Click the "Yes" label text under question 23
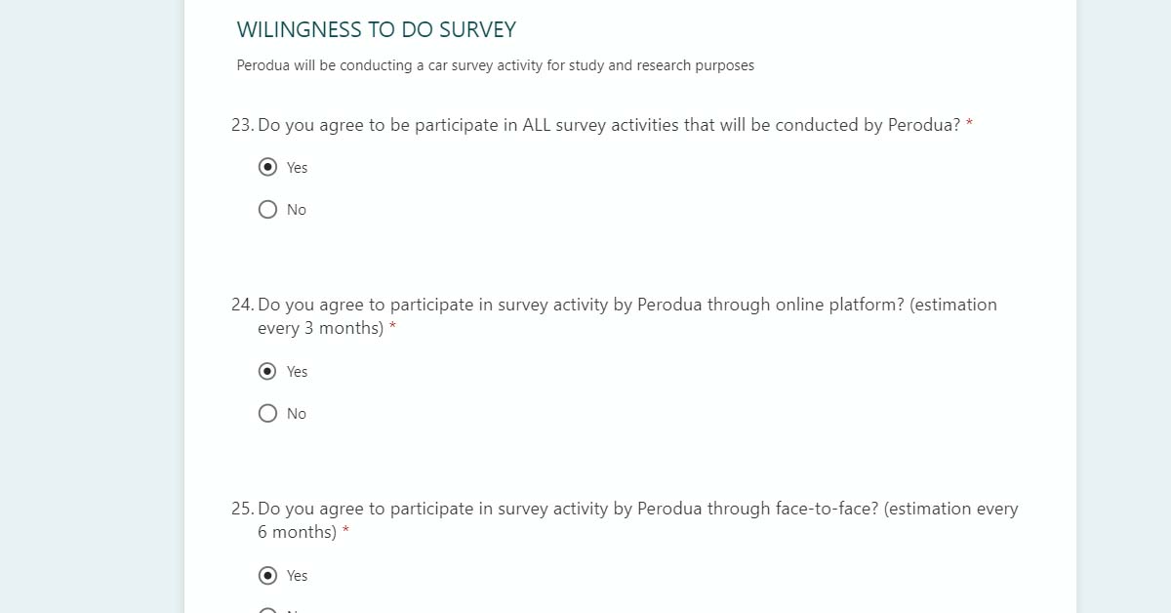Screen dimensions: 1171x613 click(297, 168)
